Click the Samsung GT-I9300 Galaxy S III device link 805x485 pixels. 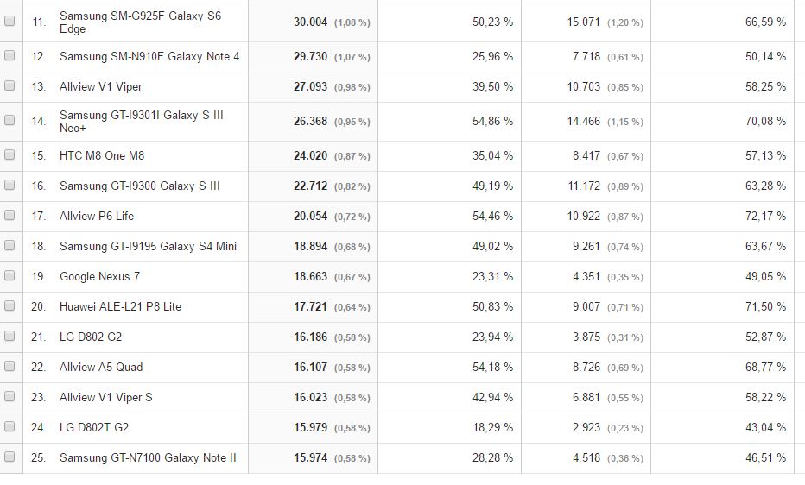tap(139, 186)
